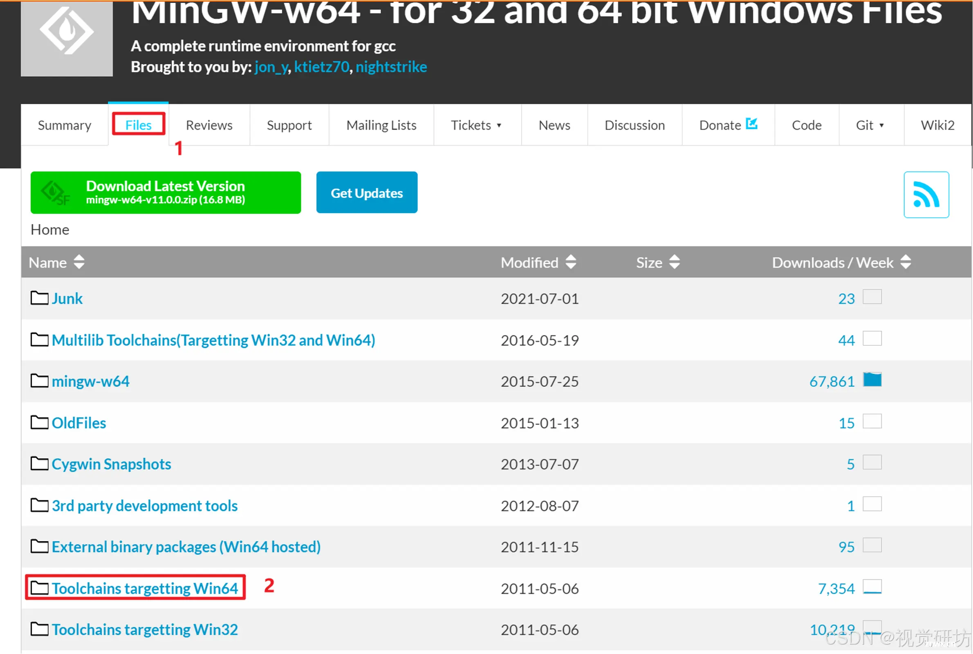The width and height of the screenshot is (973, 654).
Task: Open nightstrike's profile link
Action: 392,67
